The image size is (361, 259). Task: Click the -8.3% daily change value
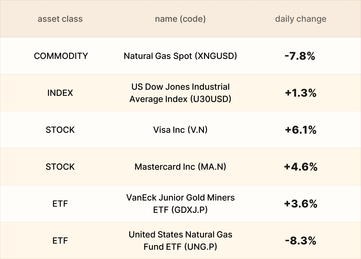(300, 240)
